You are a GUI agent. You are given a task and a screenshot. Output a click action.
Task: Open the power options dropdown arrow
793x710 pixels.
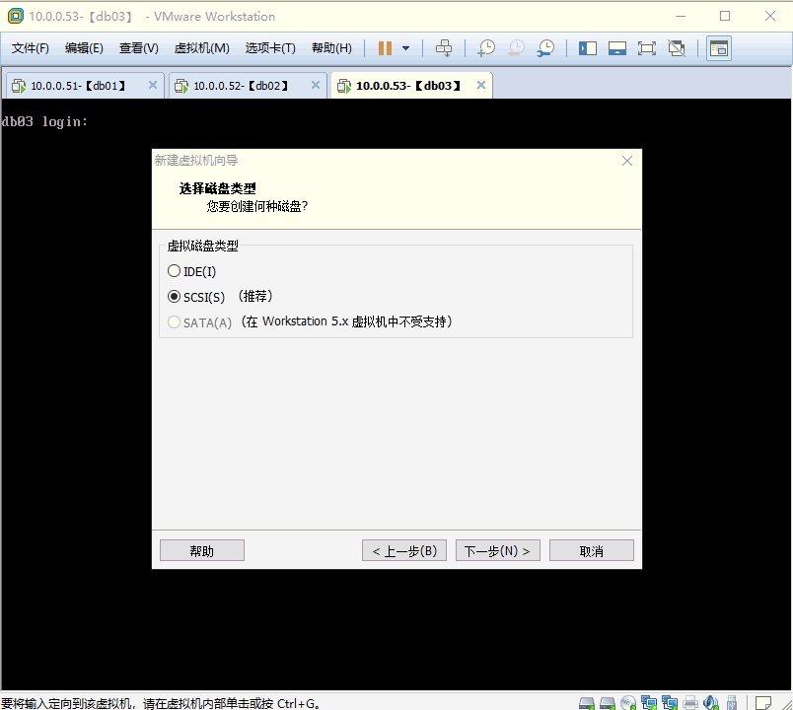point(405,48)
